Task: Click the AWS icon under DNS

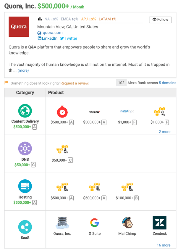Action: [62, 149]
